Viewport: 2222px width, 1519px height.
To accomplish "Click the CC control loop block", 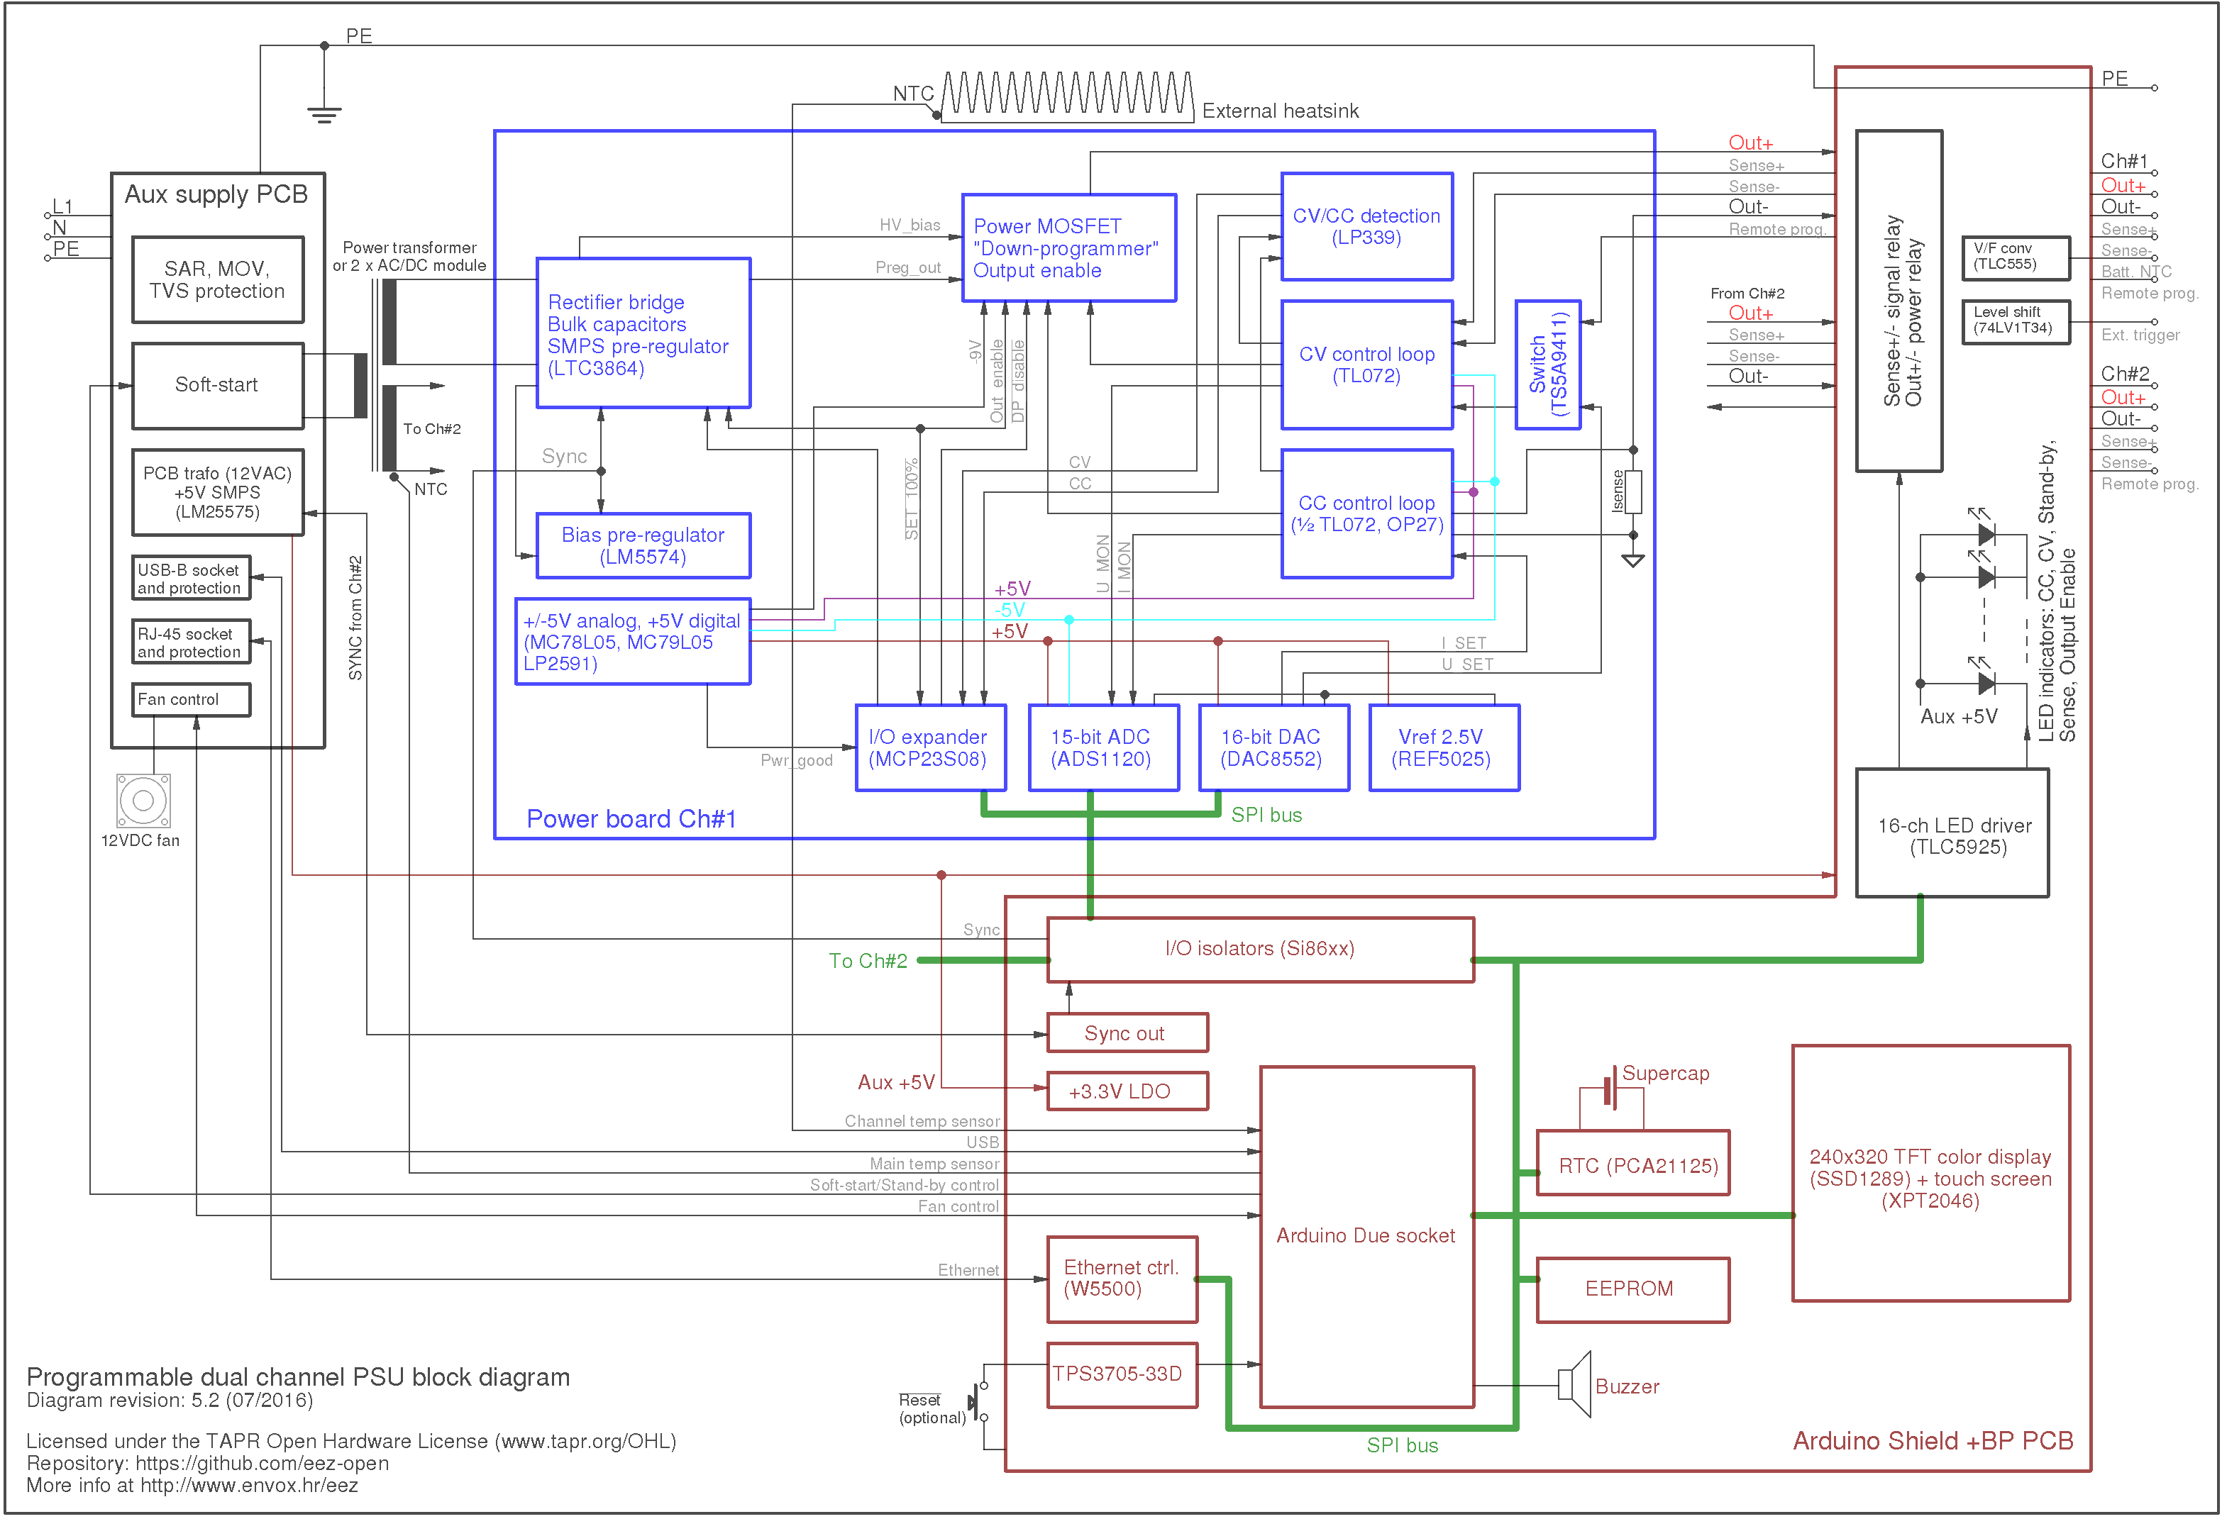I will point(1367,513).
